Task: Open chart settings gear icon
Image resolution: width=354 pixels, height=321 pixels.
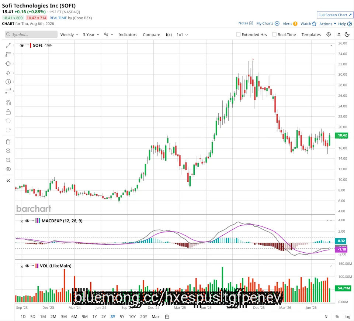Action: pyautogui.click(x=329, y=34)
